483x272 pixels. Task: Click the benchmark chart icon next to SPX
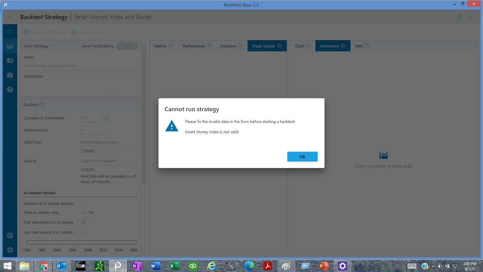[106, 118]
